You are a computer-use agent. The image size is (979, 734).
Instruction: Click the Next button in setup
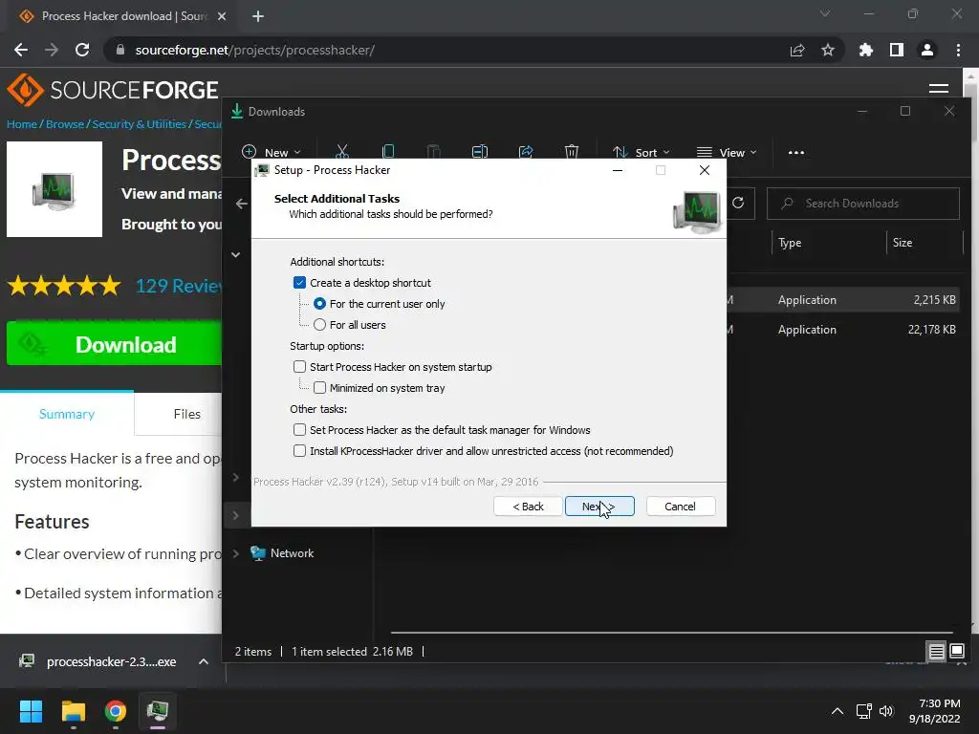[599, 507]
